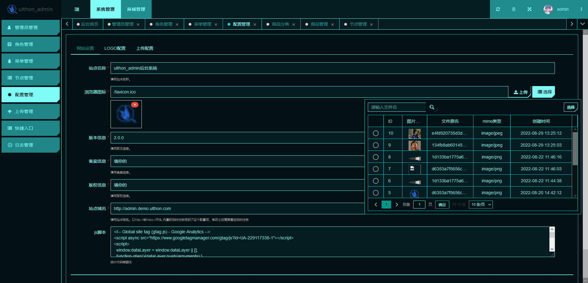Click the admin username label
Screen dimensions: 588x283
(563, 9)
